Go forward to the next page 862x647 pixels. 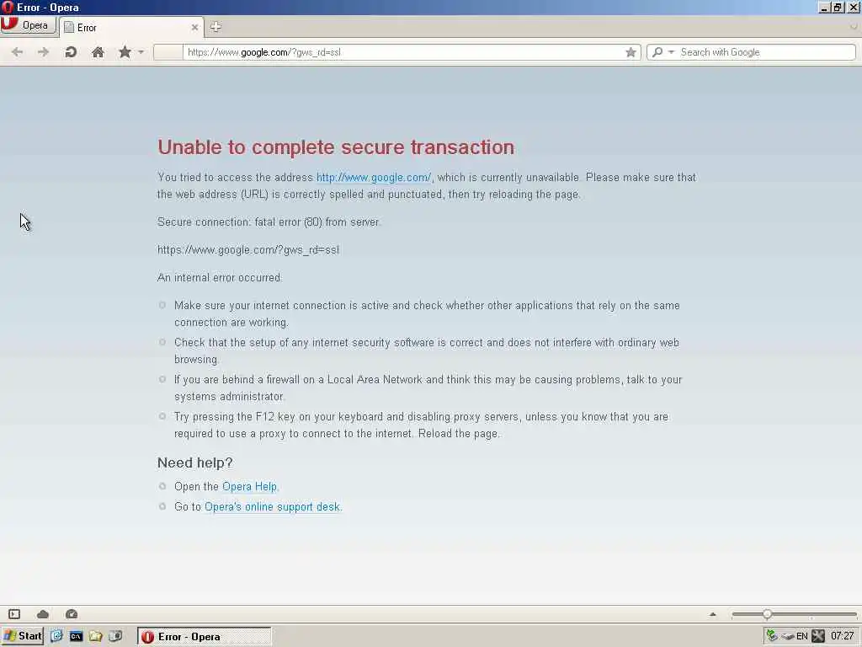(x=43, y=52)
